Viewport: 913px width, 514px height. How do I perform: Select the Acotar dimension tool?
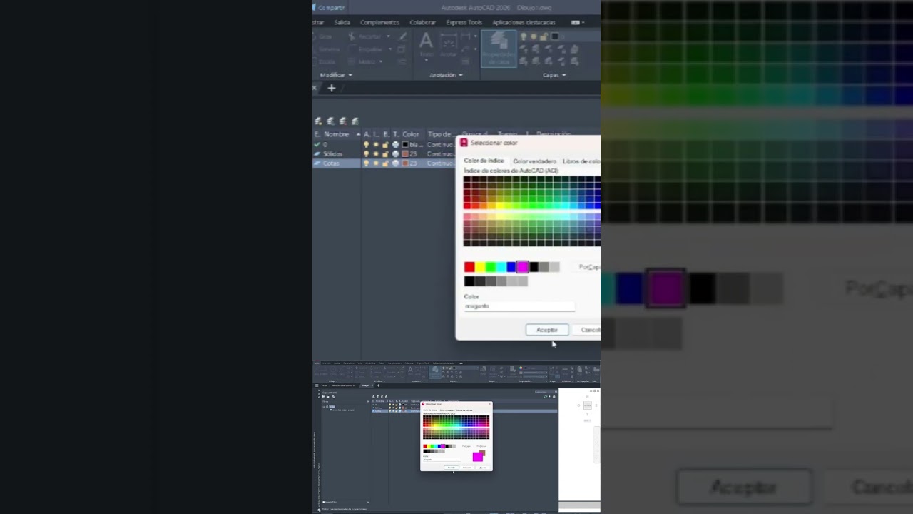point(449,44)
